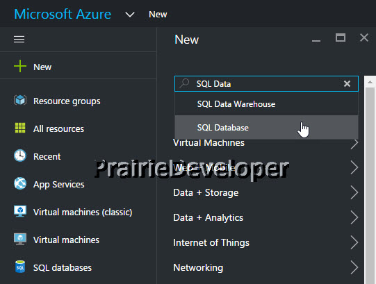Viewport: 376px width, 284px height.
Task: Open App Services in sidebar
Action: (x=59, y=185)
